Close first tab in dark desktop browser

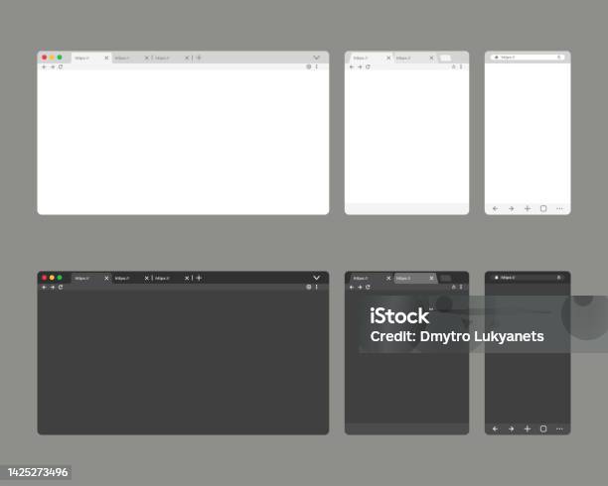(x=106, y=279)
